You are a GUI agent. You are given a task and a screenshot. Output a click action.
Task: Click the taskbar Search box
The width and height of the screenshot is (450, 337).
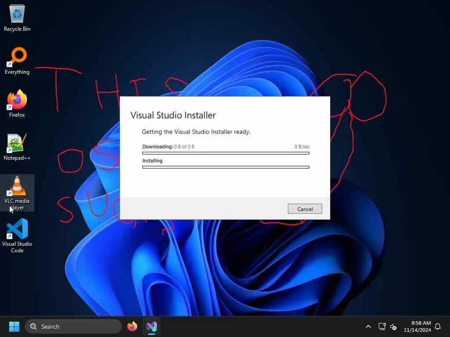73,326
